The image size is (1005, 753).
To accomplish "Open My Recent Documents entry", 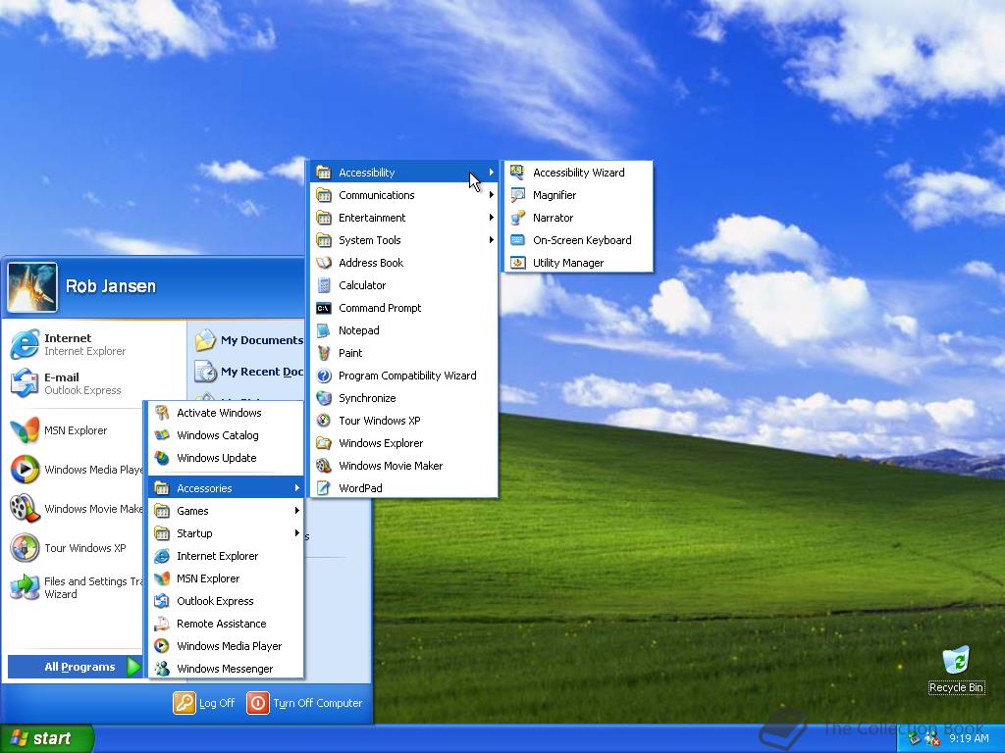I will pyautogui.click(x=249, y=372).
